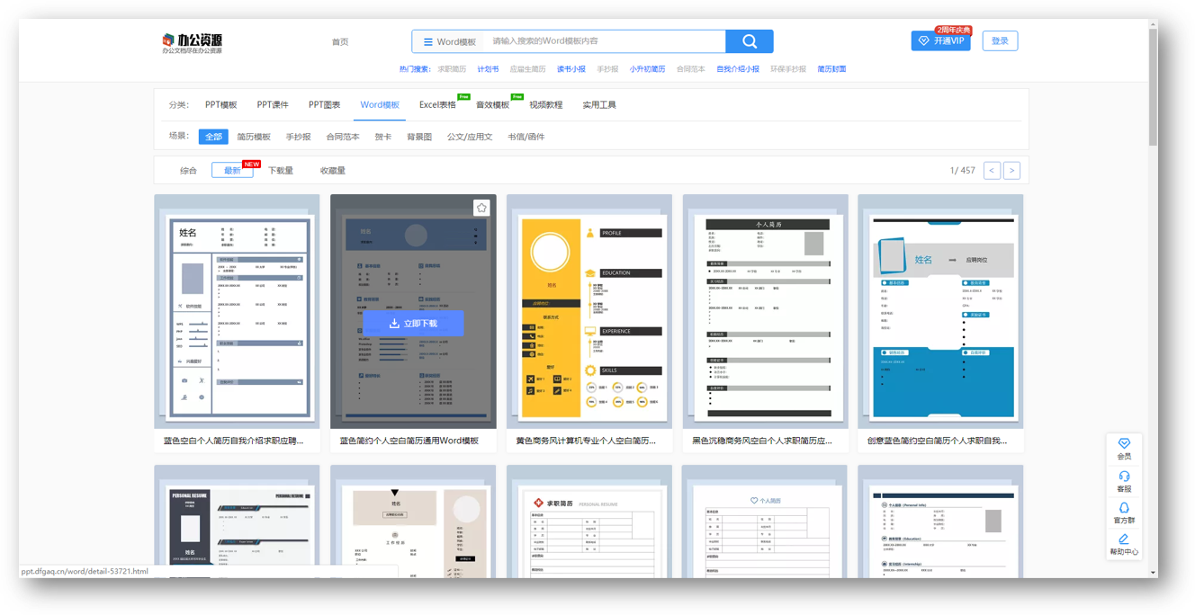Open the 视频教程 category tab
Screen dimensions: 1195x615
(x=545, y=105)
